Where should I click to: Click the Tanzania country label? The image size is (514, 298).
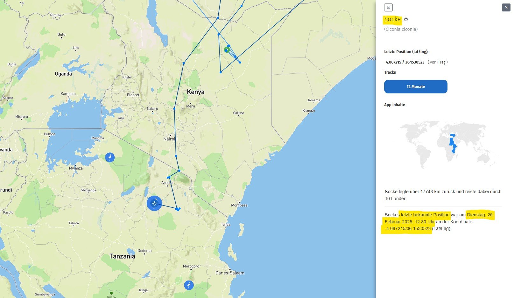(x=122, y=256)
